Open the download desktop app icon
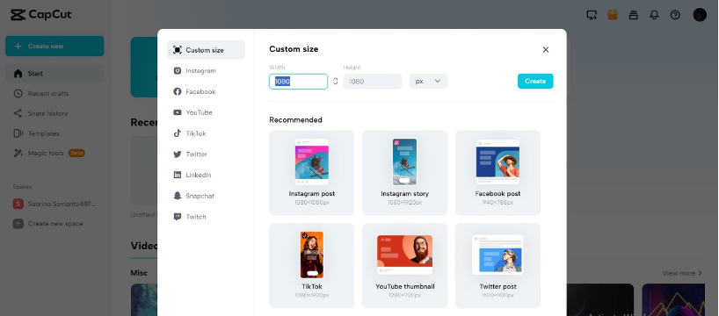This screenshot has height=316, width=719. point(592,15)
